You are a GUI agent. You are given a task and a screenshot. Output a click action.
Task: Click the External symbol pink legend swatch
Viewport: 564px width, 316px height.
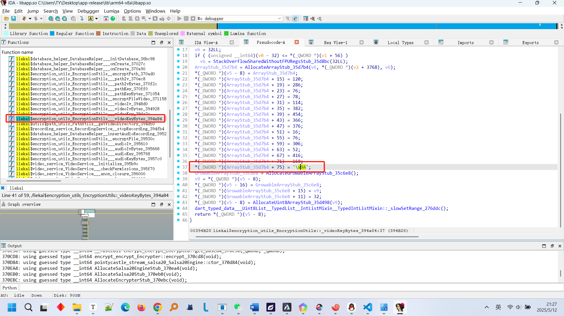[182, 34]
